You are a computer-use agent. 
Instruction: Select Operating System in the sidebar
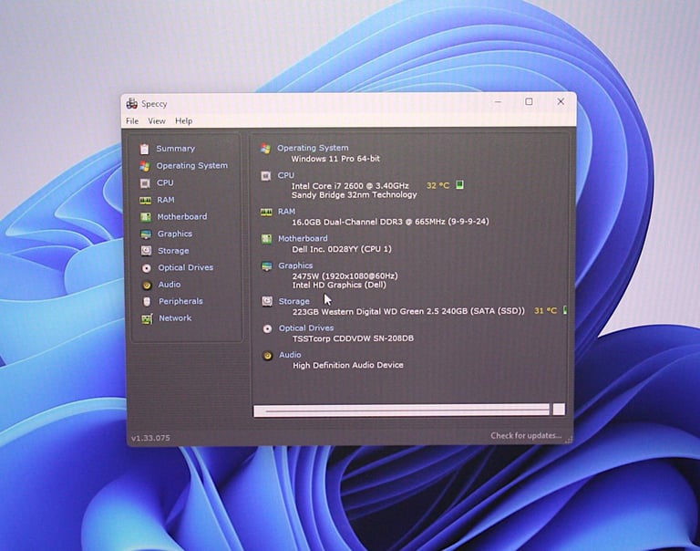(x=192, y=166)
